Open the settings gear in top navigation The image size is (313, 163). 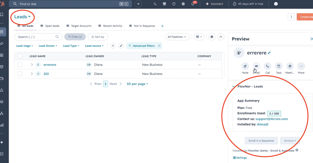click(183, 4)
